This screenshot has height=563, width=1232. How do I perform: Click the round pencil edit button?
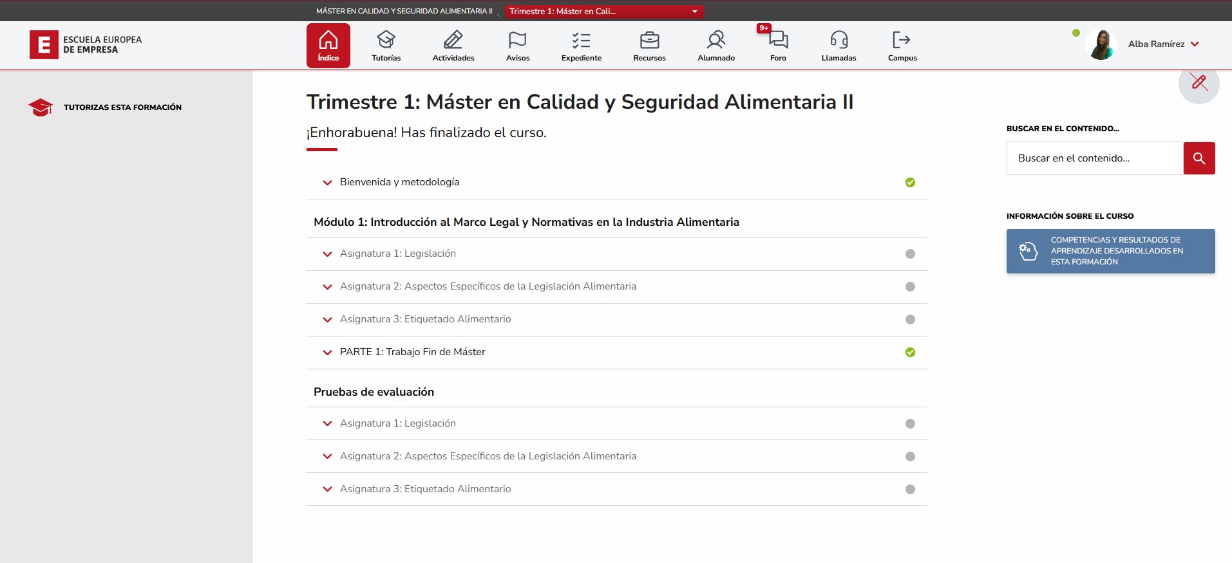pos(1199,83)
